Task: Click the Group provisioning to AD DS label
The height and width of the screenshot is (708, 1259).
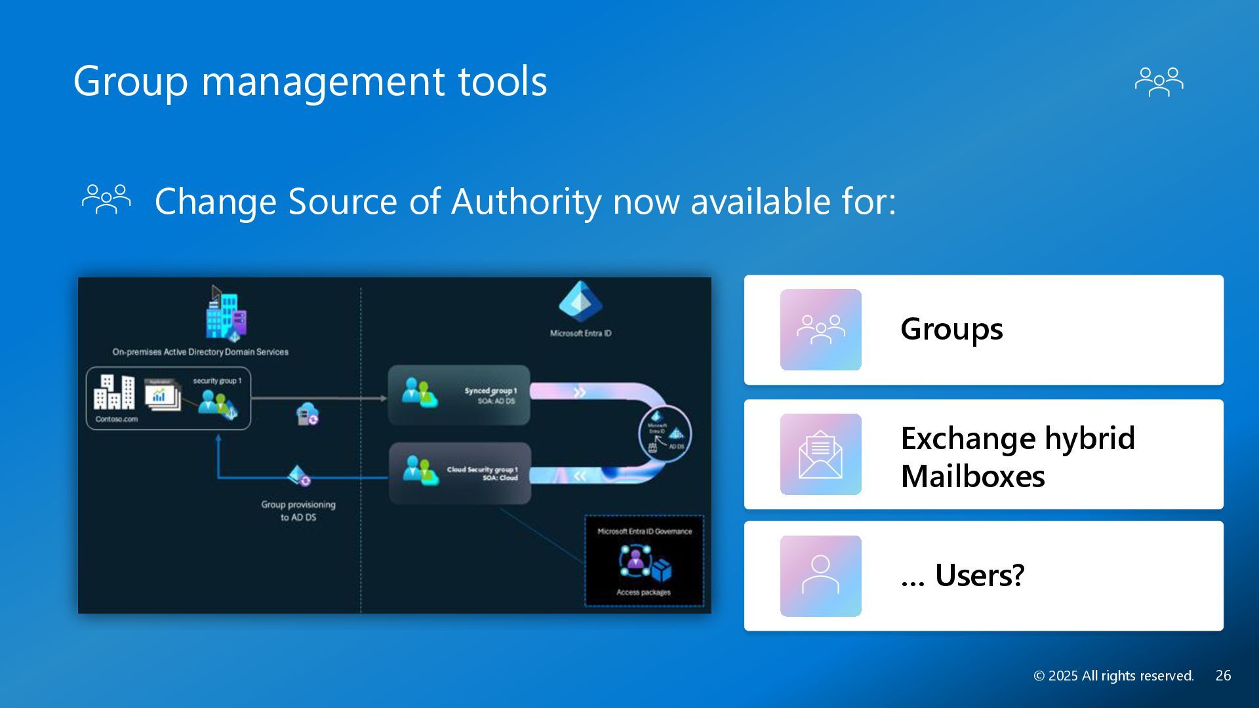Action: [298, 511]
